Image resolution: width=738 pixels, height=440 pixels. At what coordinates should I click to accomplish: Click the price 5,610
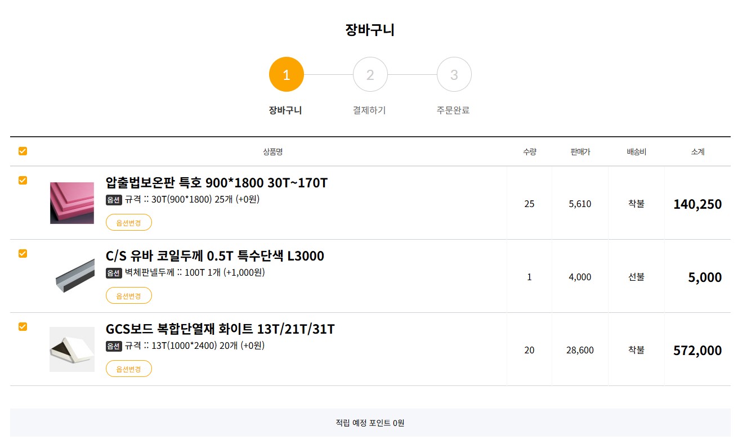[x=580, y=204]
